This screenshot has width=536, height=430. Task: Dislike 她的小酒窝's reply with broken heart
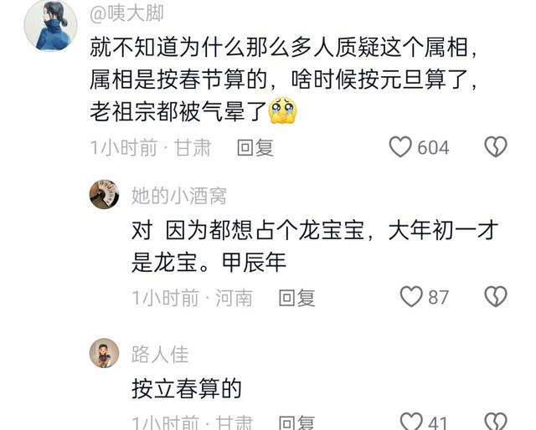tap(496, 296)
